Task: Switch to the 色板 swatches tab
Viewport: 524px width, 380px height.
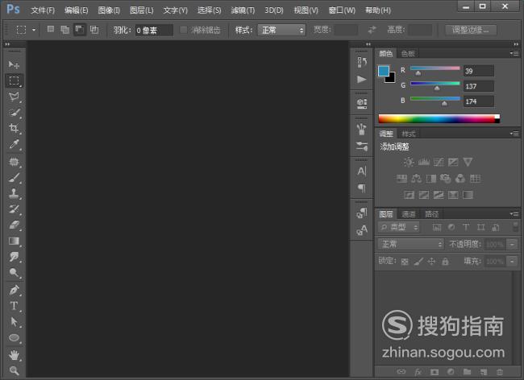Action: tap(408, 53)
